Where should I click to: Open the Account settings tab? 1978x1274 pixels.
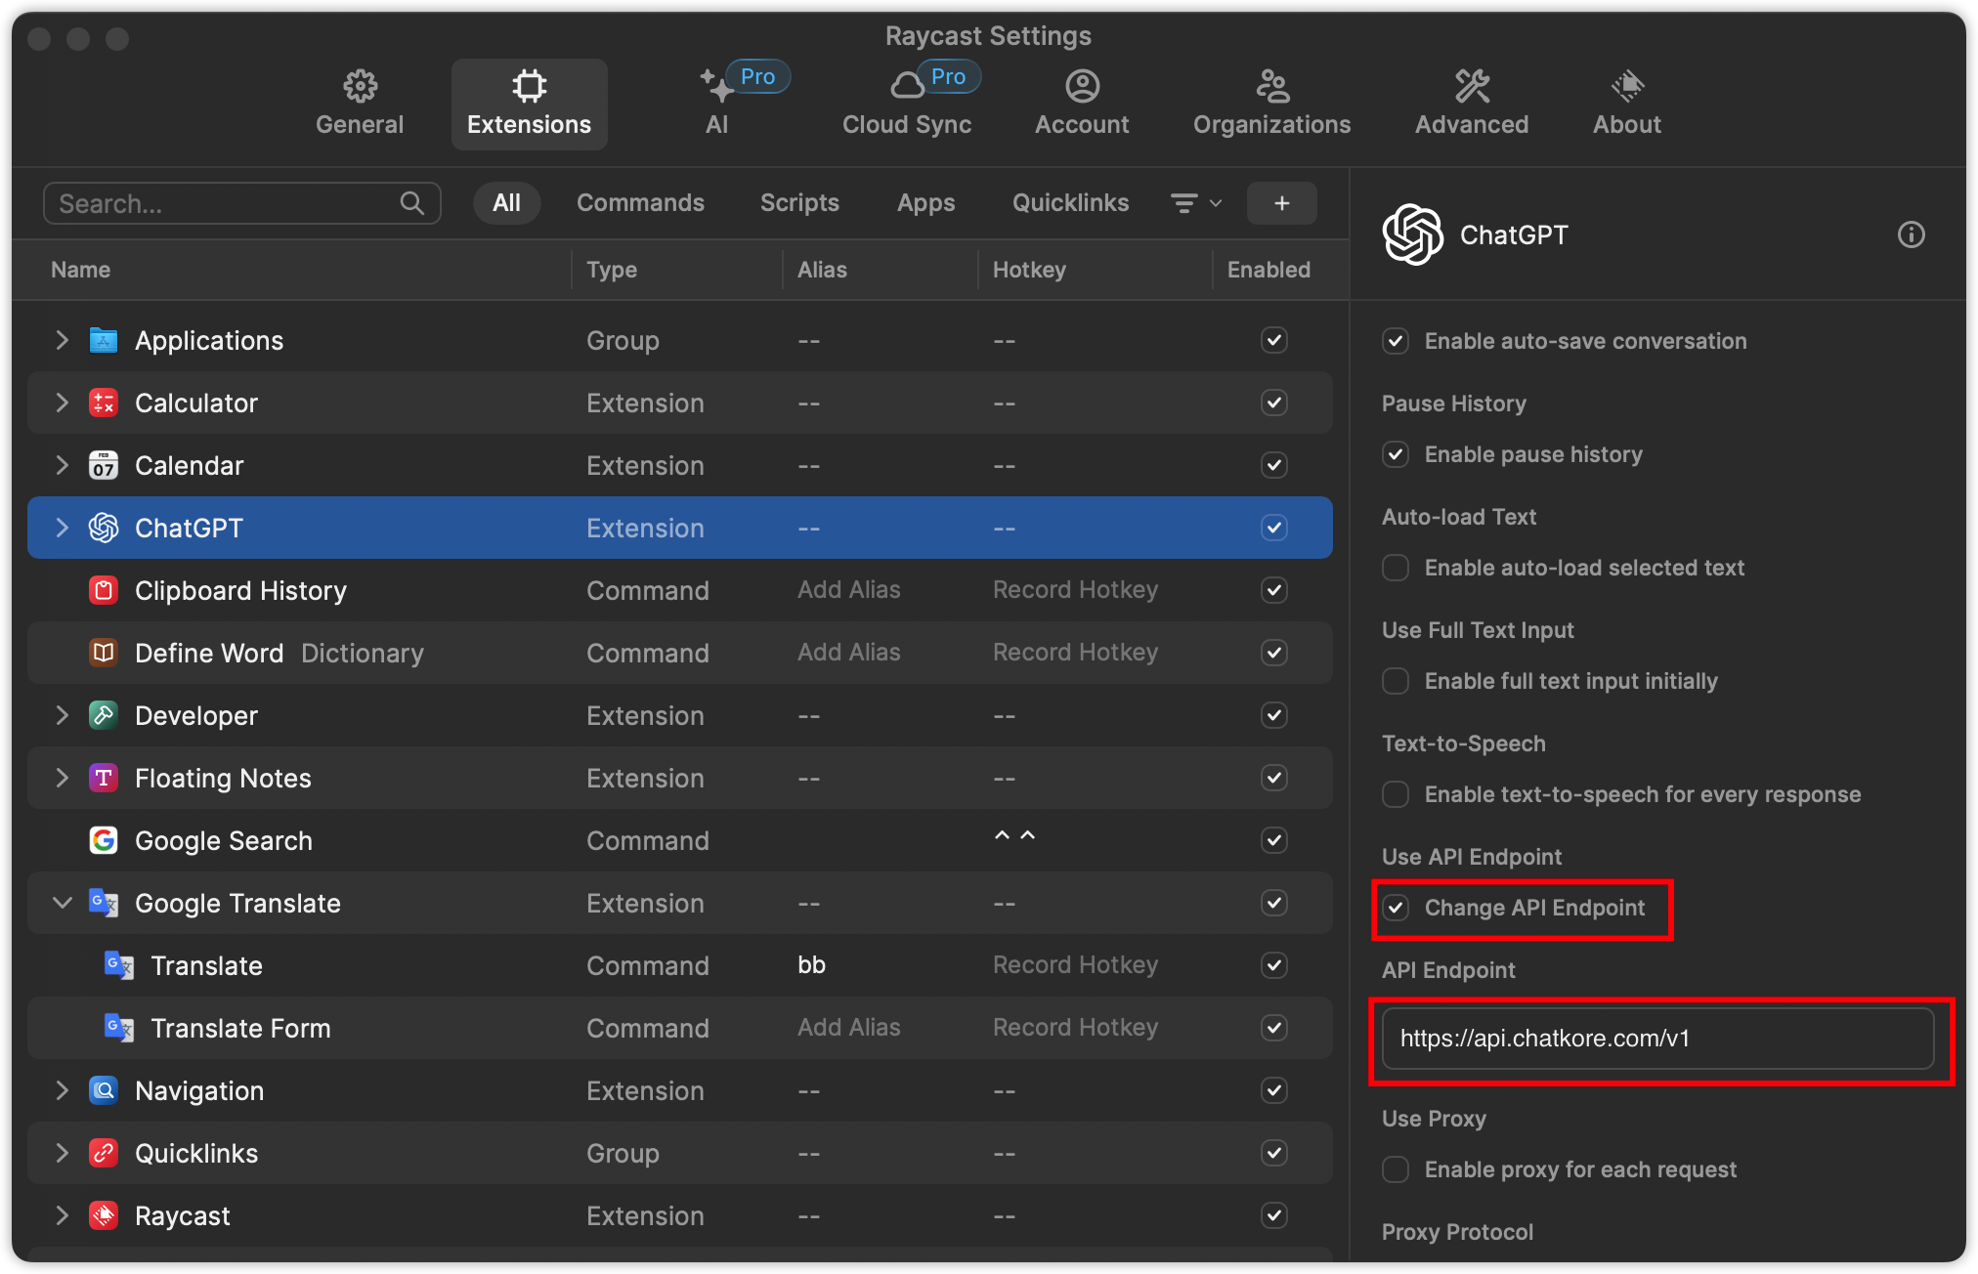1082,103
